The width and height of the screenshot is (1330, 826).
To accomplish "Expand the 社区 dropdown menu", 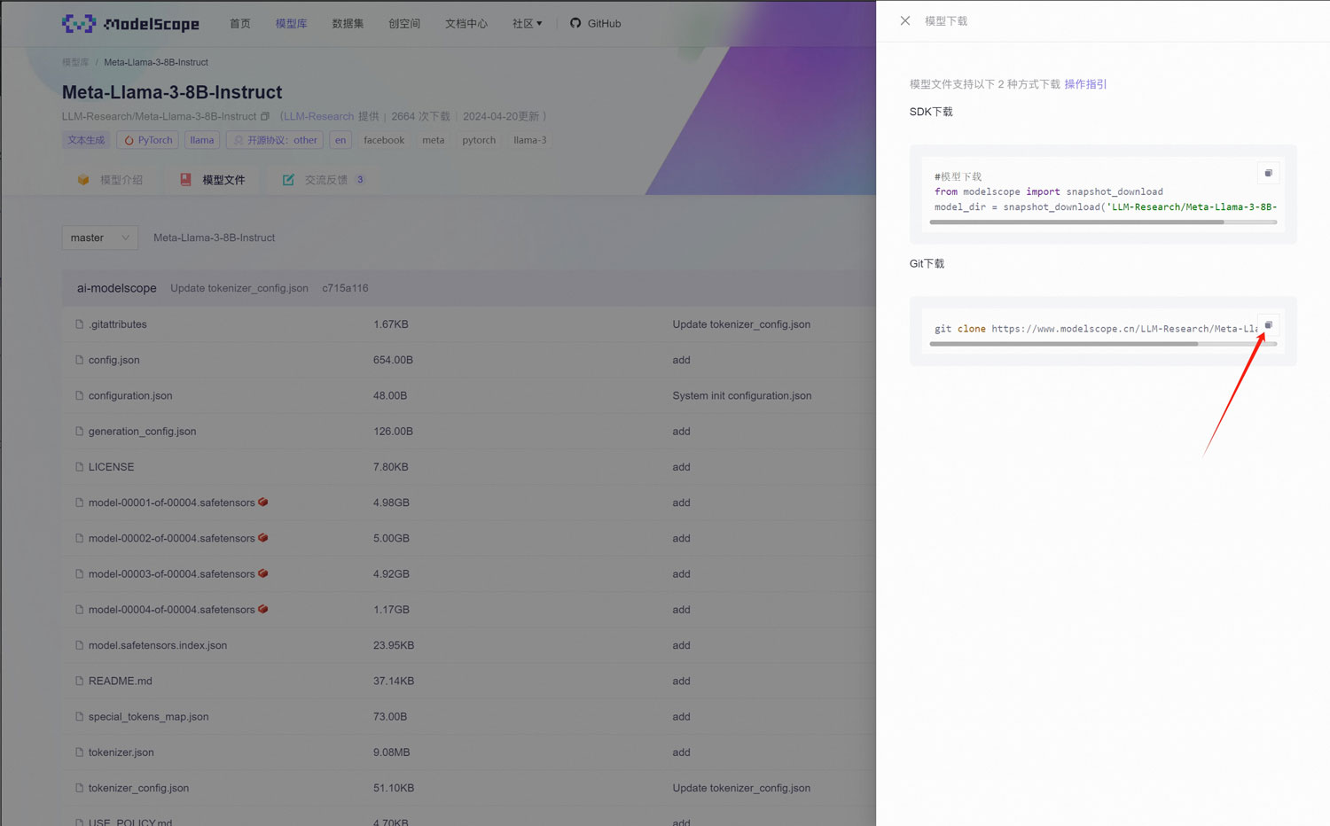I will tap(527, 23).
